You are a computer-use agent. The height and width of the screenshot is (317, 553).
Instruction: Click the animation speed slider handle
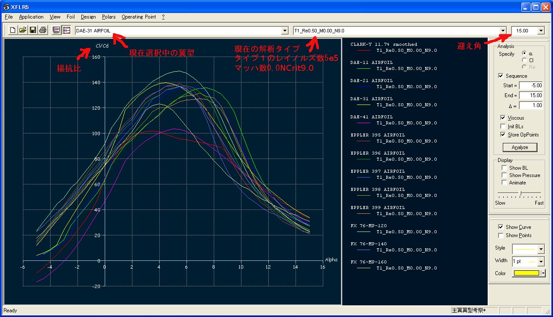(x=521, y=193)
